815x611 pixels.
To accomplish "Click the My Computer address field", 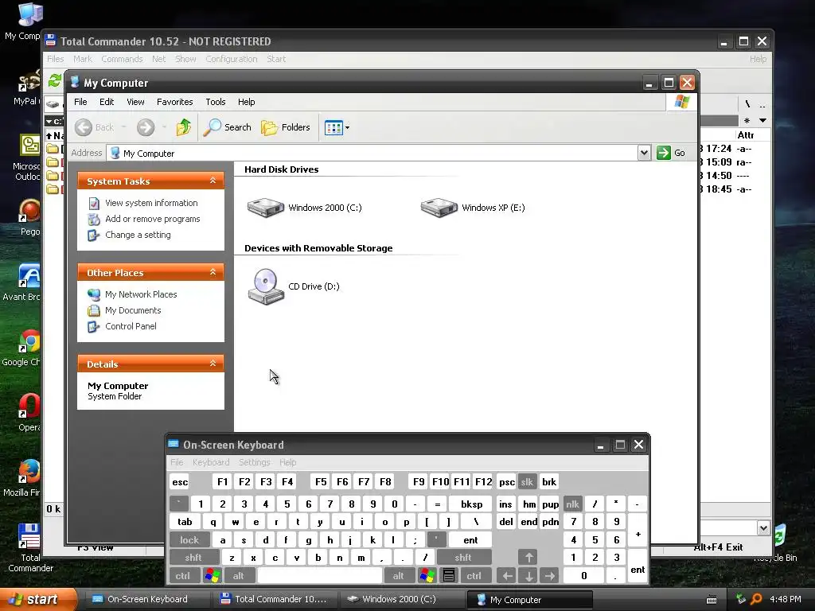I will (x=372, y=154).
